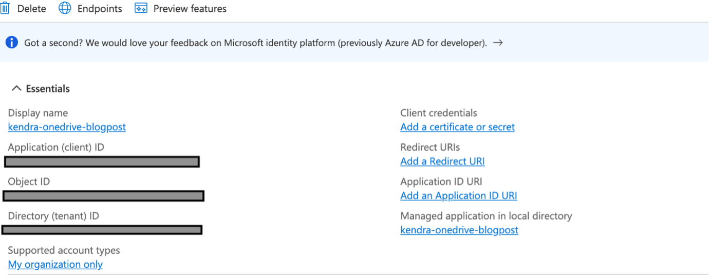711x280 pixels.
Task: Click the Add a Redirect URI link
Action: click(442, 161)
